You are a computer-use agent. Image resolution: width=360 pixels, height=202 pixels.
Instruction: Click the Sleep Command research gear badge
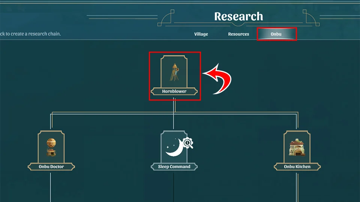[x=188, y=143]
